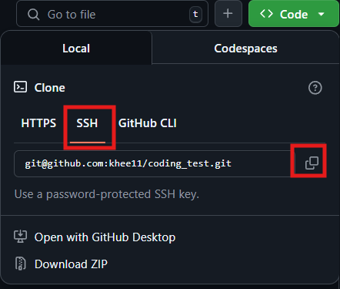Click the 'Use a password-protected SSH key.' text

[107, 194]
